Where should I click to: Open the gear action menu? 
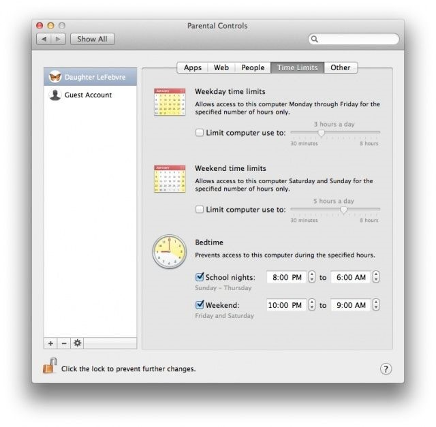coord(78,343)
